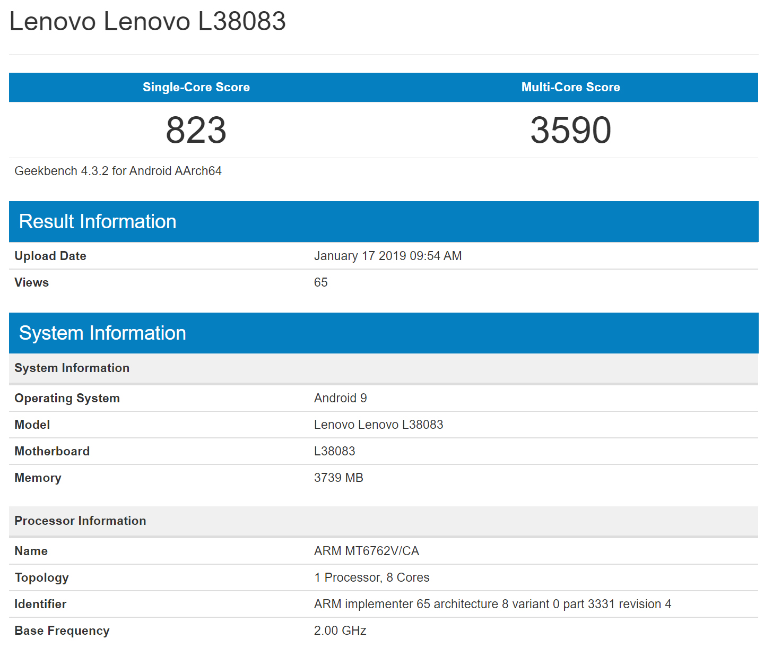Click the Views count 65
This screenshot has height=656, width=764.
coord(320,282)
